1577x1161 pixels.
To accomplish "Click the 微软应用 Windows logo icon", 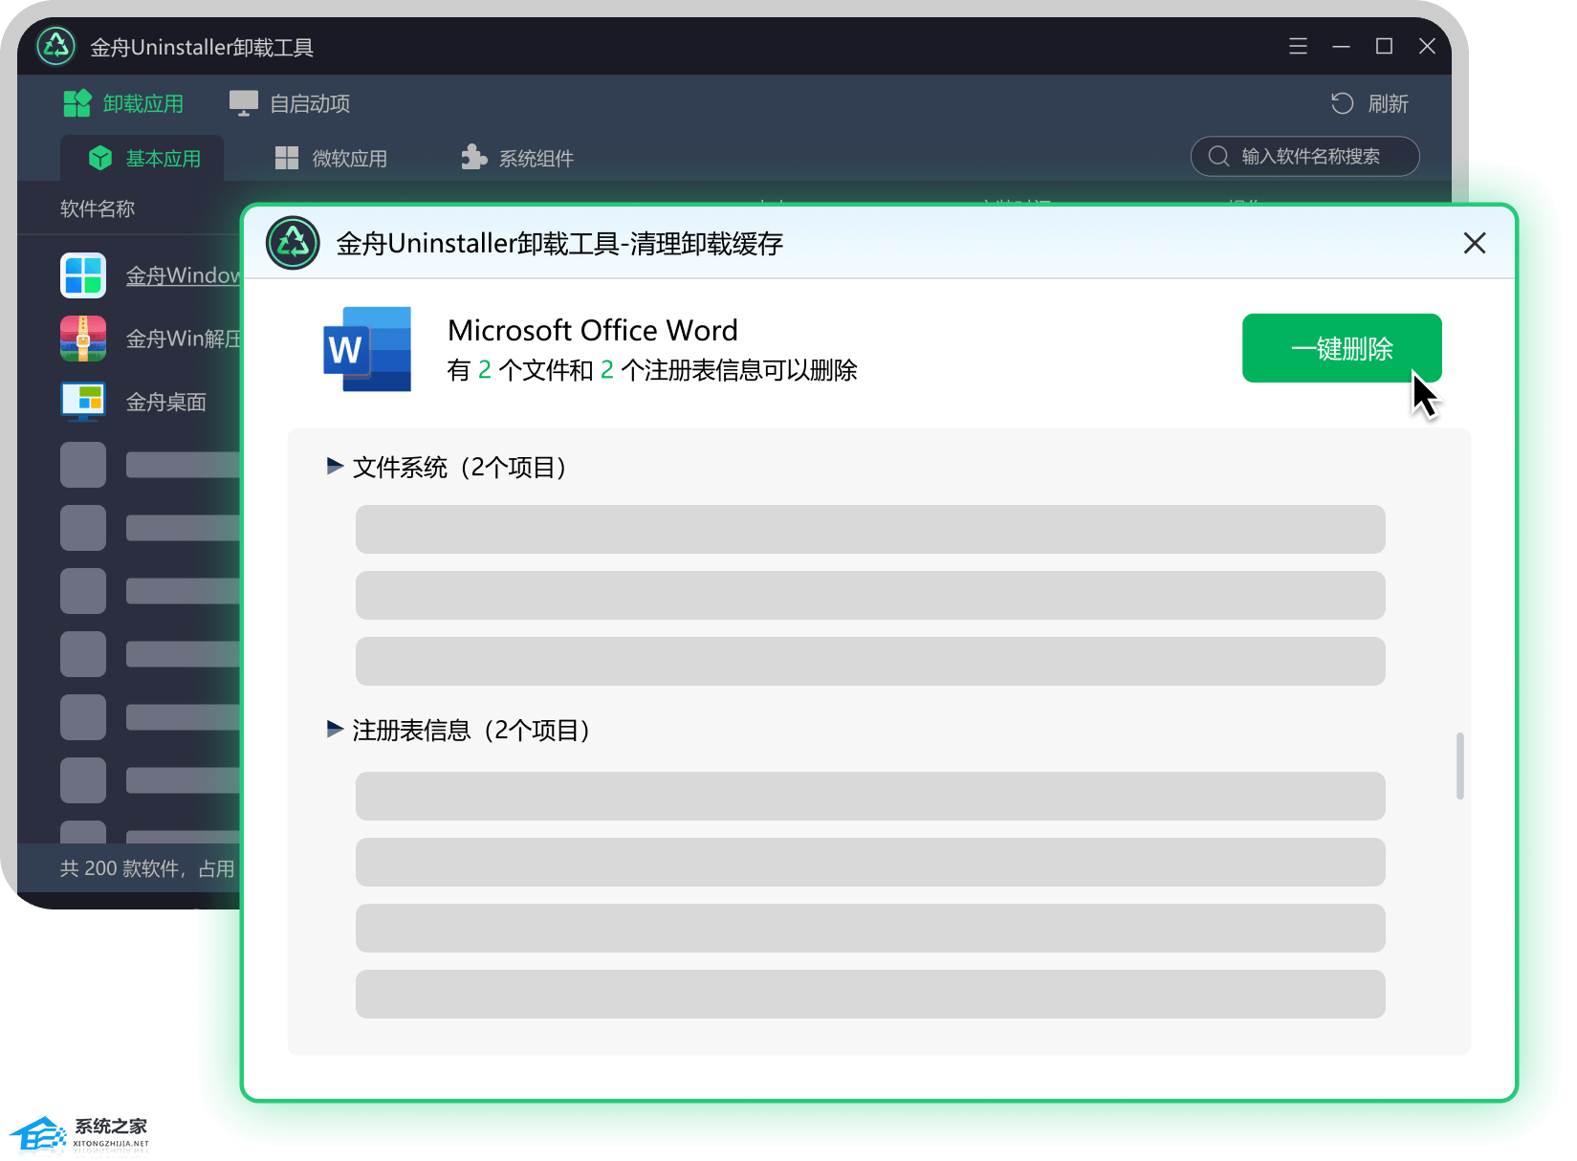I will 287,158.
